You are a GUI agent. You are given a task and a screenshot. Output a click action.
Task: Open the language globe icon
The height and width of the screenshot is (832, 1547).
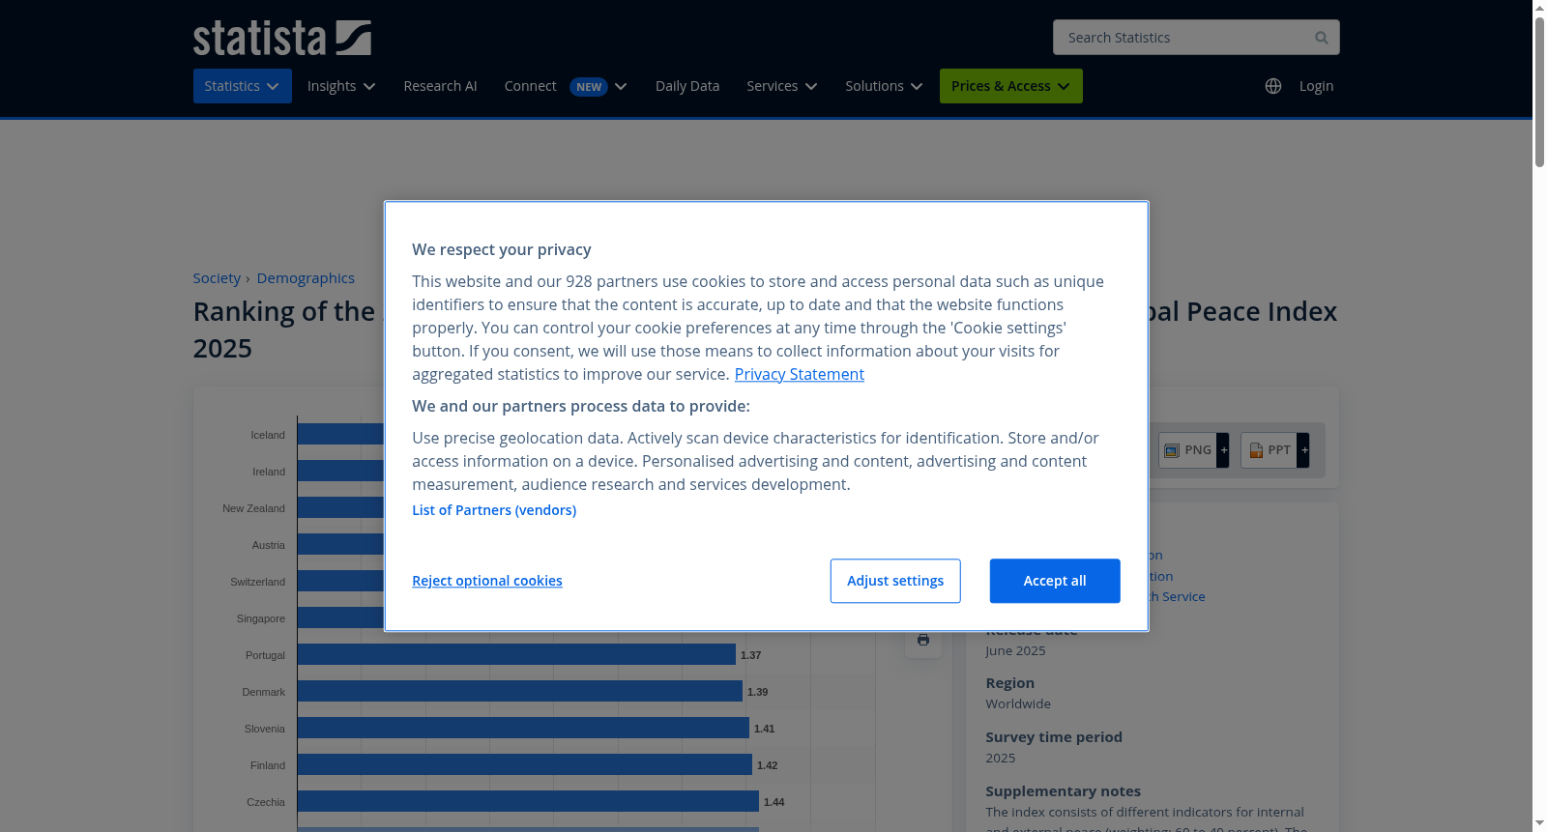[1273, 86]
